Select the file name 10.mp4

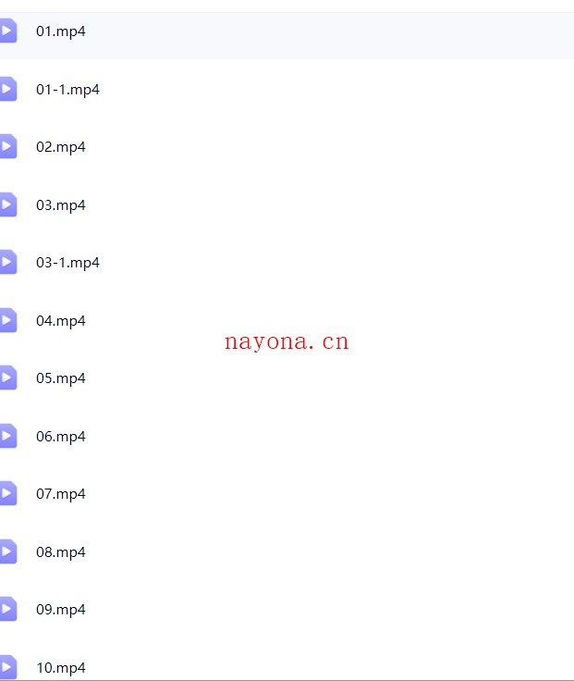tap(61, 668)
